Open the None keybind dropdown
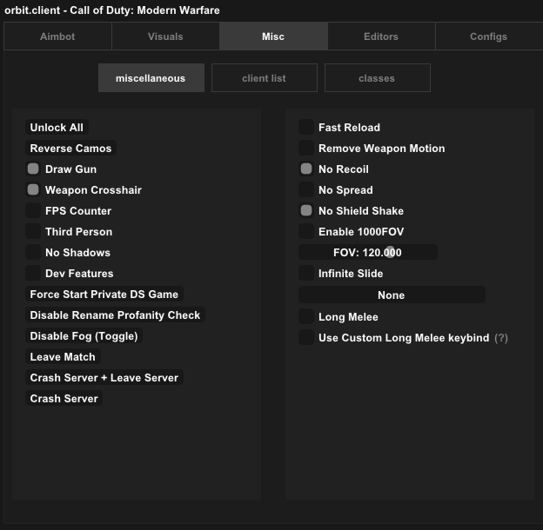Image resolution: width=543 pixels, height=530 pixels. click(x=391, y=295)
